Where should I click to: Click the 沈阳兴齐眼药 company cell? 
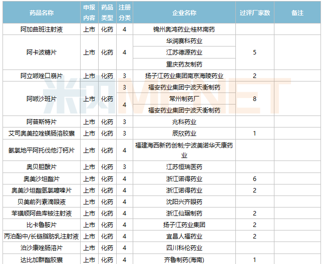pyautogui.click(x=184, y=201)
